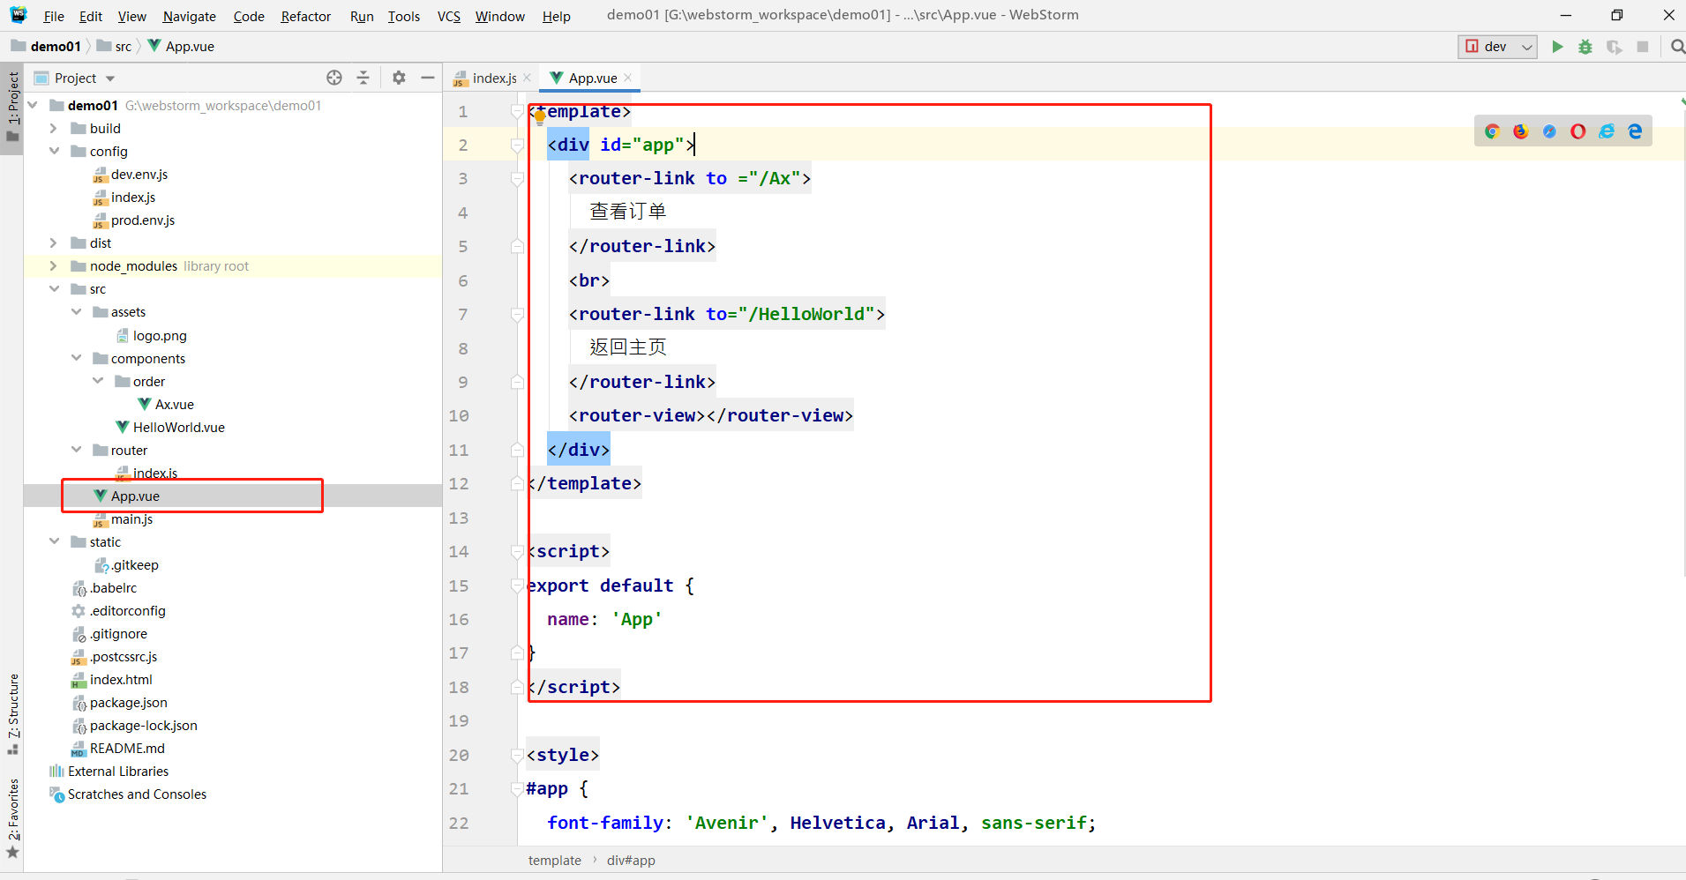The image size is (1686, 880).
Task: Open the dev run configuration dropdown
Action: tap(1497, 47)
